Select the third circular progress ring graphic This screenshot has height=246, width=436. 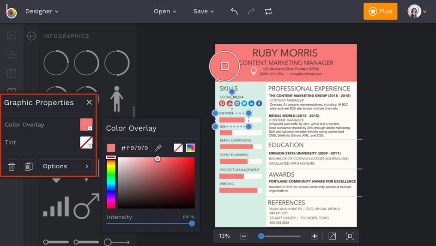(x=117, y=63)
